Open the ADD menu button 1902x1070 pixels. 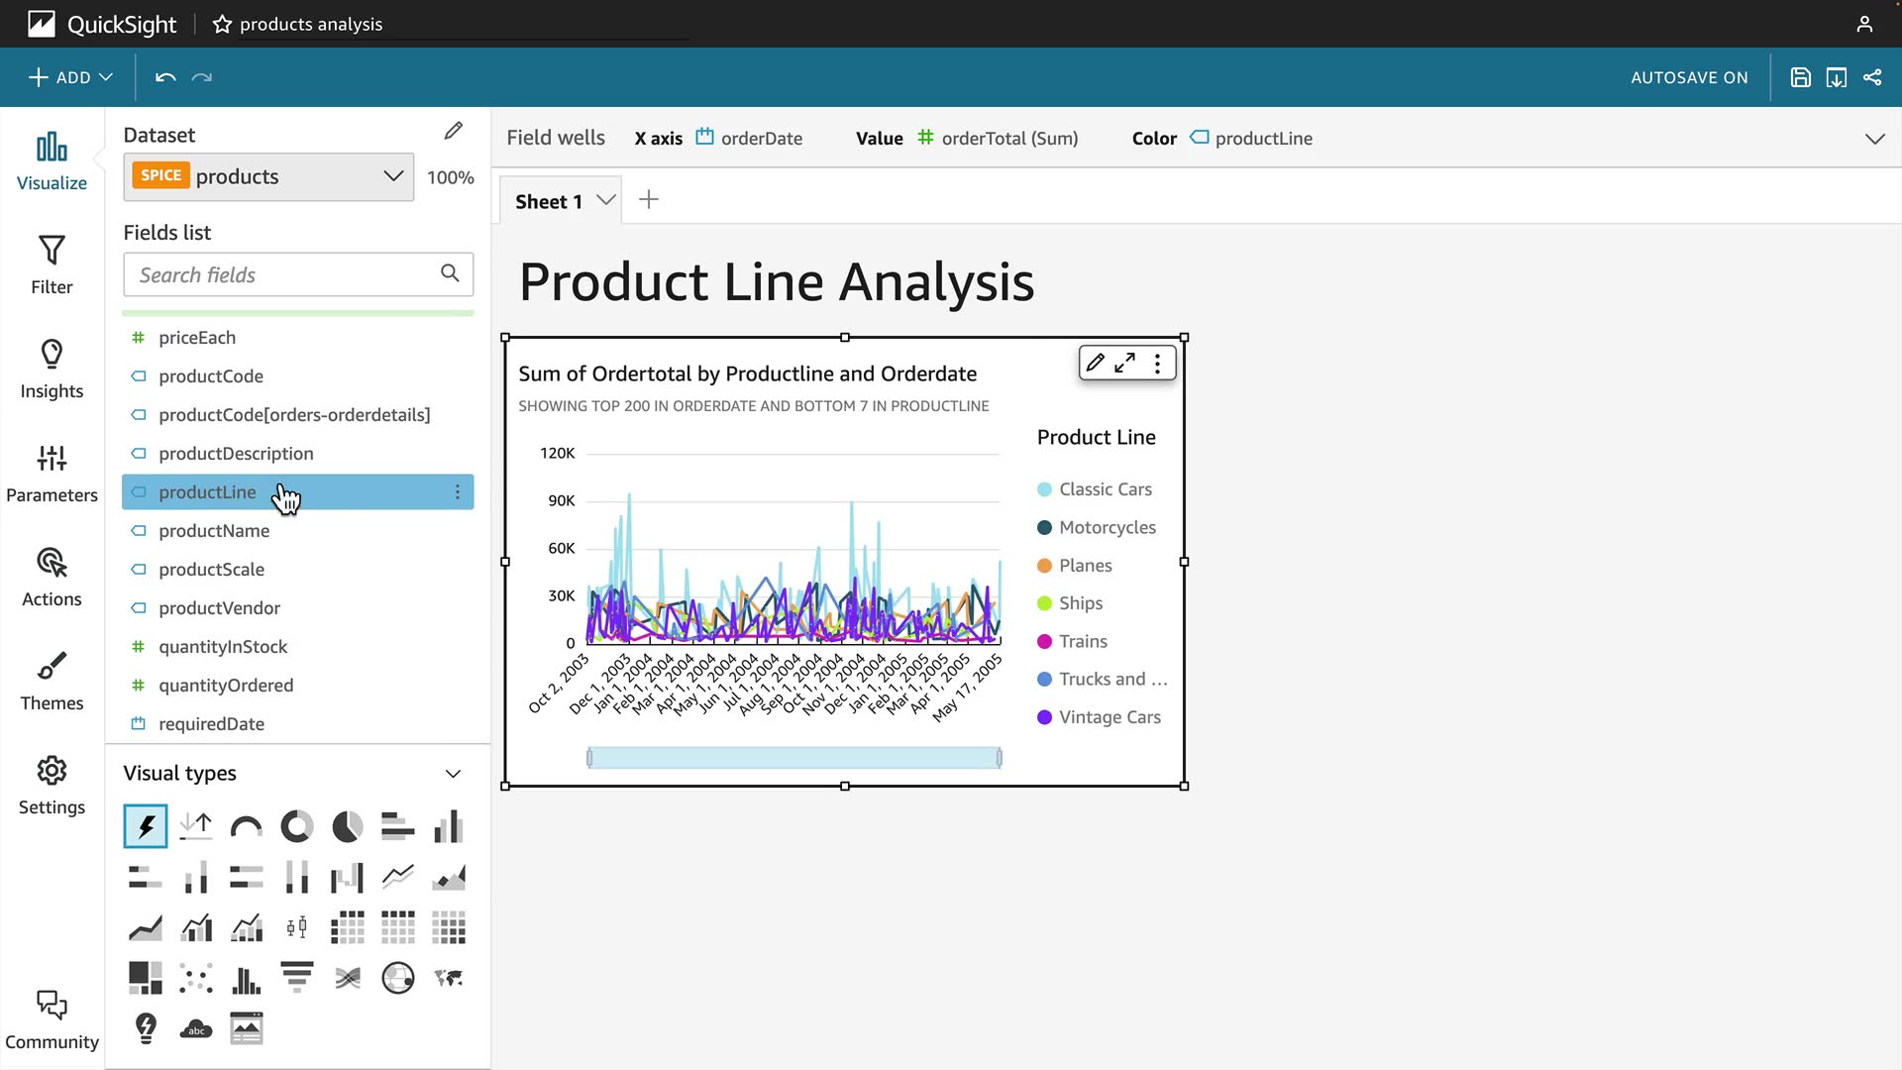(x=70, y=77)
